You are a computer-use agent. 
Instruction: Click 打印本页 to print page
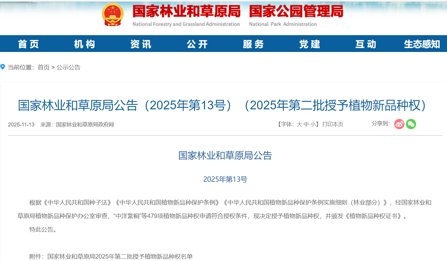click(x=333, y=124)
